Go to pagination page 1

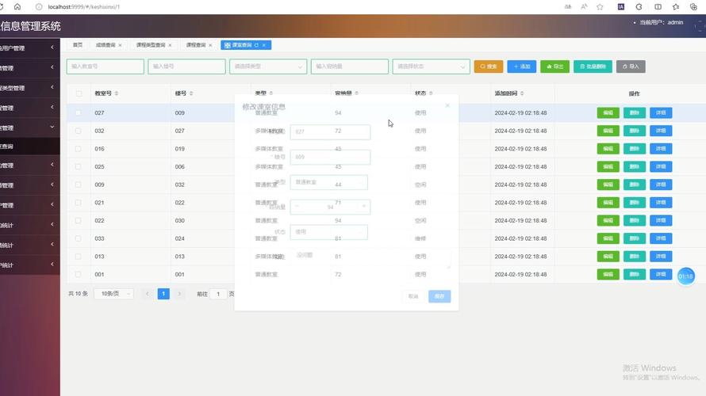pos(163,294)
